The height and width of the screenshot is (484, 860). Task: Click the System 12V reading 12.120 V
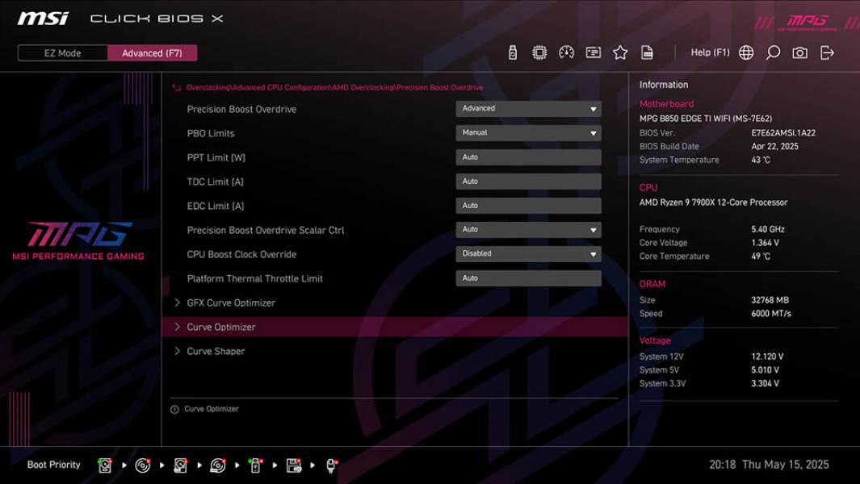[x=767, y=357]
